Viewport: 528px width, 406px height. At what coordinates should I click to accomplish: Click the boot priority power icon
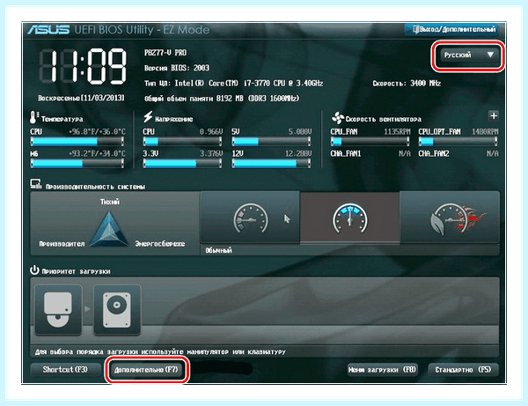[x=34, y=270]
